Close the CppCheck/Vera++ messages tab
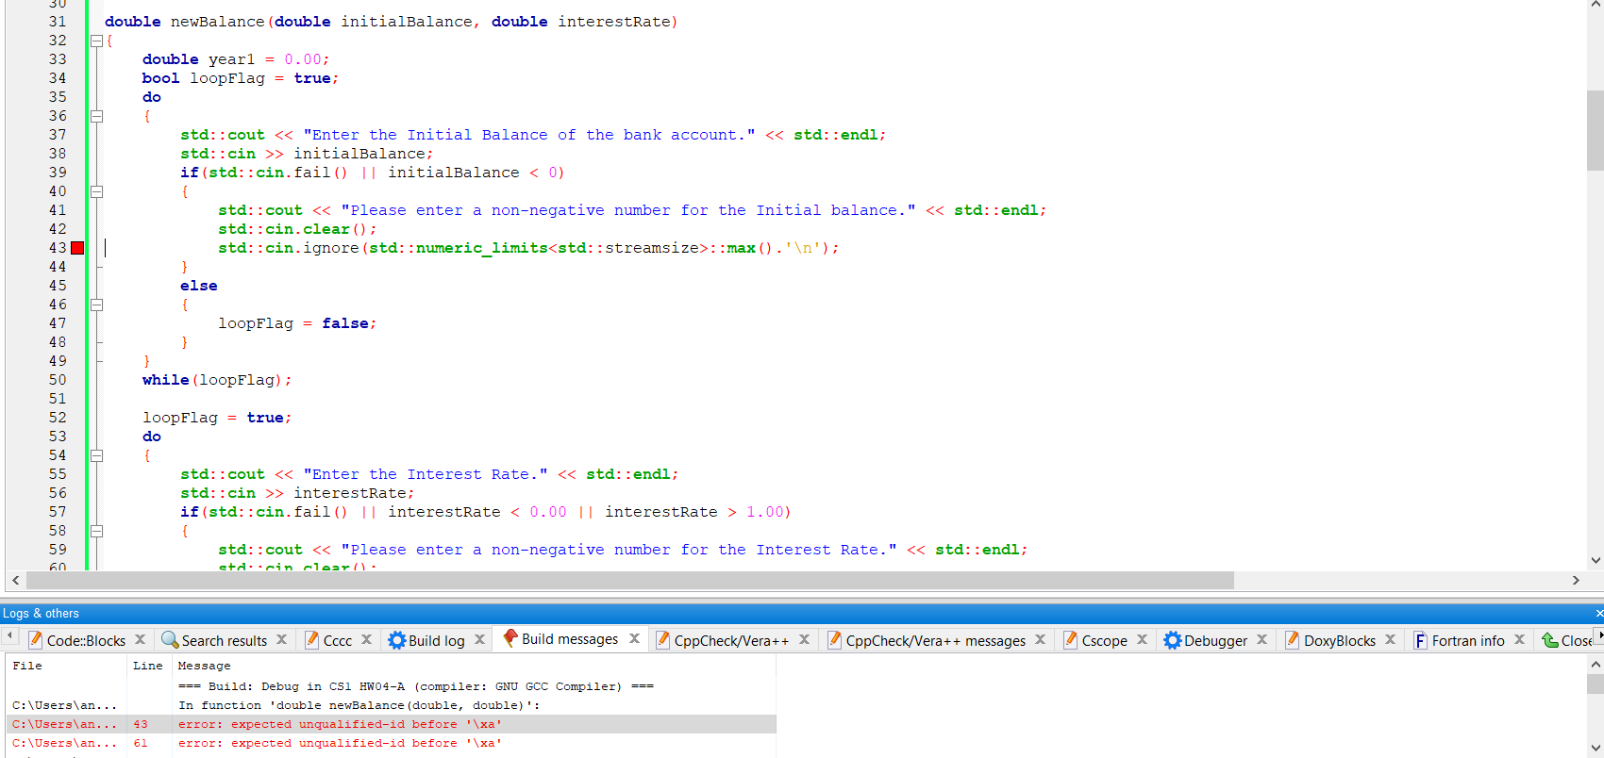 click(1041, 639)
